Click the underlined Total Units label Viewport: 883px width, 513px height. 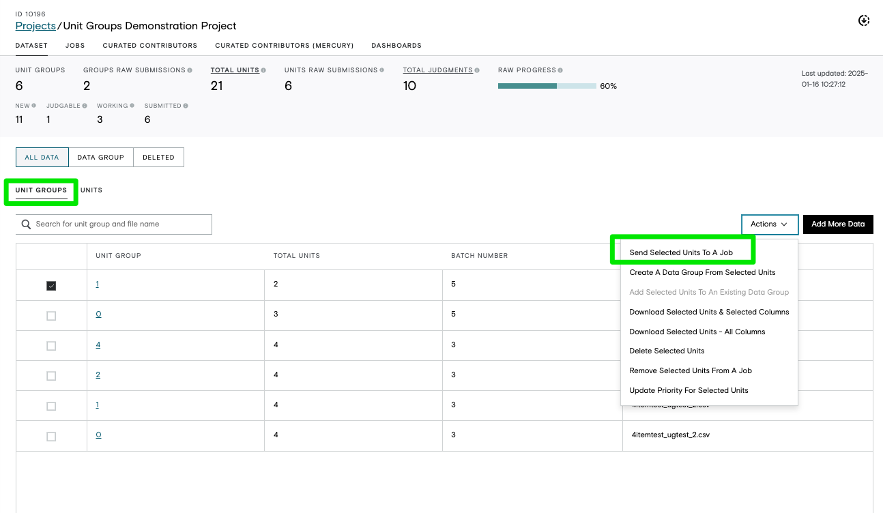235,70
